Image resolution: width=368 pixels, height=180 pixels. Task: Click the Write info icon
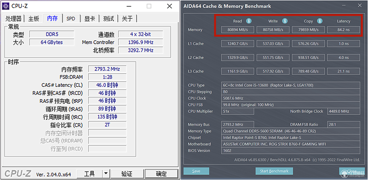point(285,21)
